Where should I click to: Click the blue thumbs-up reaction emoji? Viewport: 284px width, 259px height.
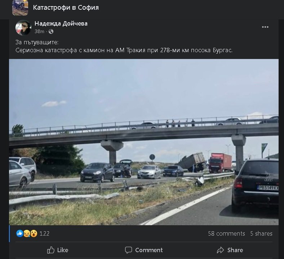coord(20,233)
